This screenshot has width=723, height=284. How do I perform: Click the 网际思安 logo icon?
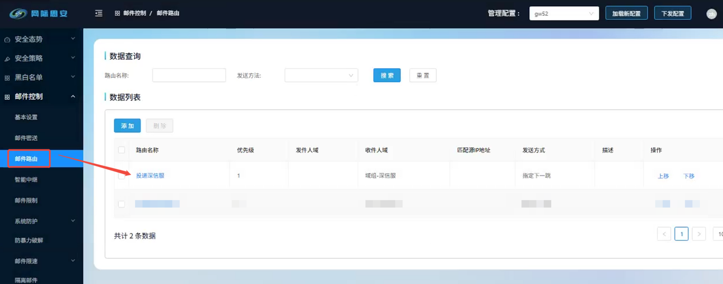[x=18, y=14]
